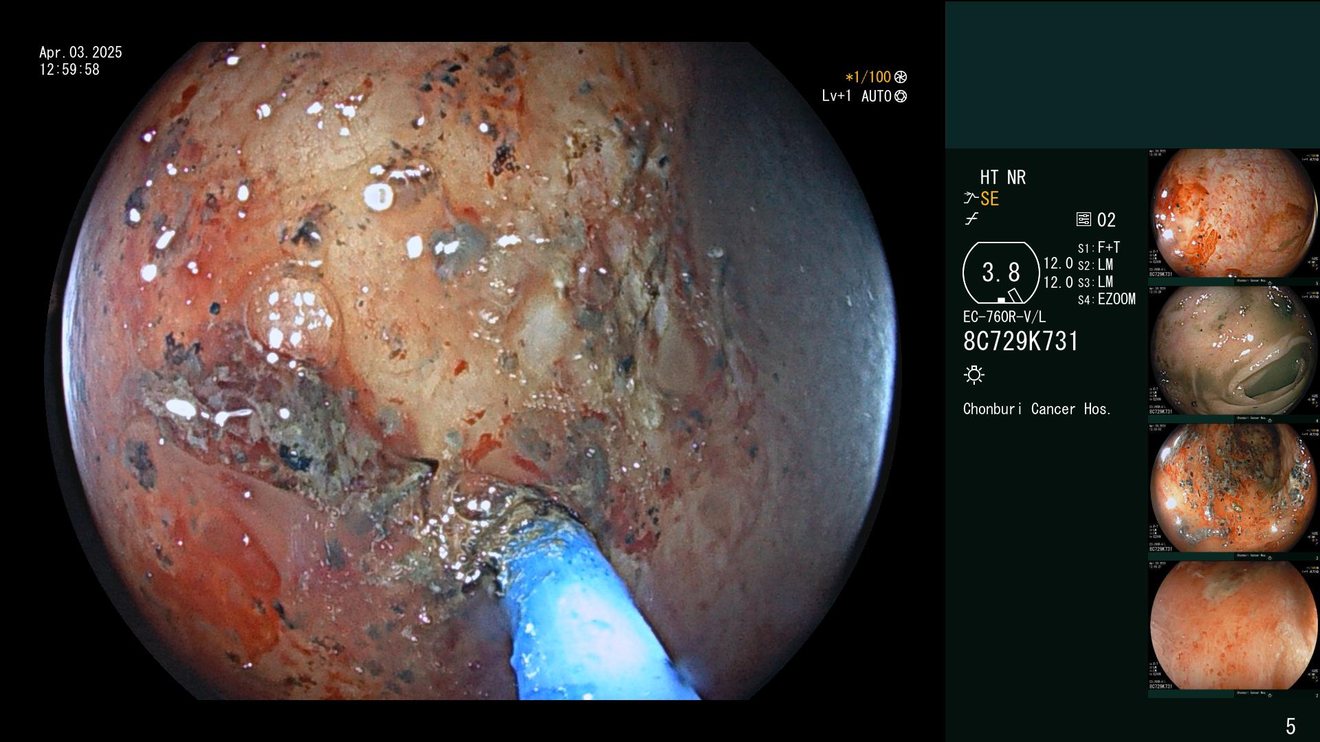1320x742 pixels.
Task: Click the shutter speed icon beside 1/100
Action: pyautogui.click(x=901, y=77)
